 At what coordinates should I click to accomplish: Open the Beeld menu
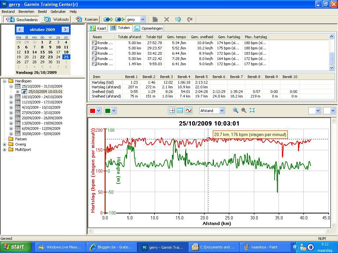[42, 12]
